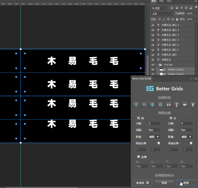
Task: Open the Layers panel hamburger menu
Action: pyautogui.click(x=196, y=1)
